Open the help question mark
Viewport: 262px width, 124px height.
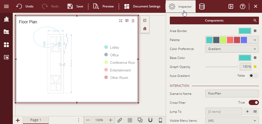242,7
